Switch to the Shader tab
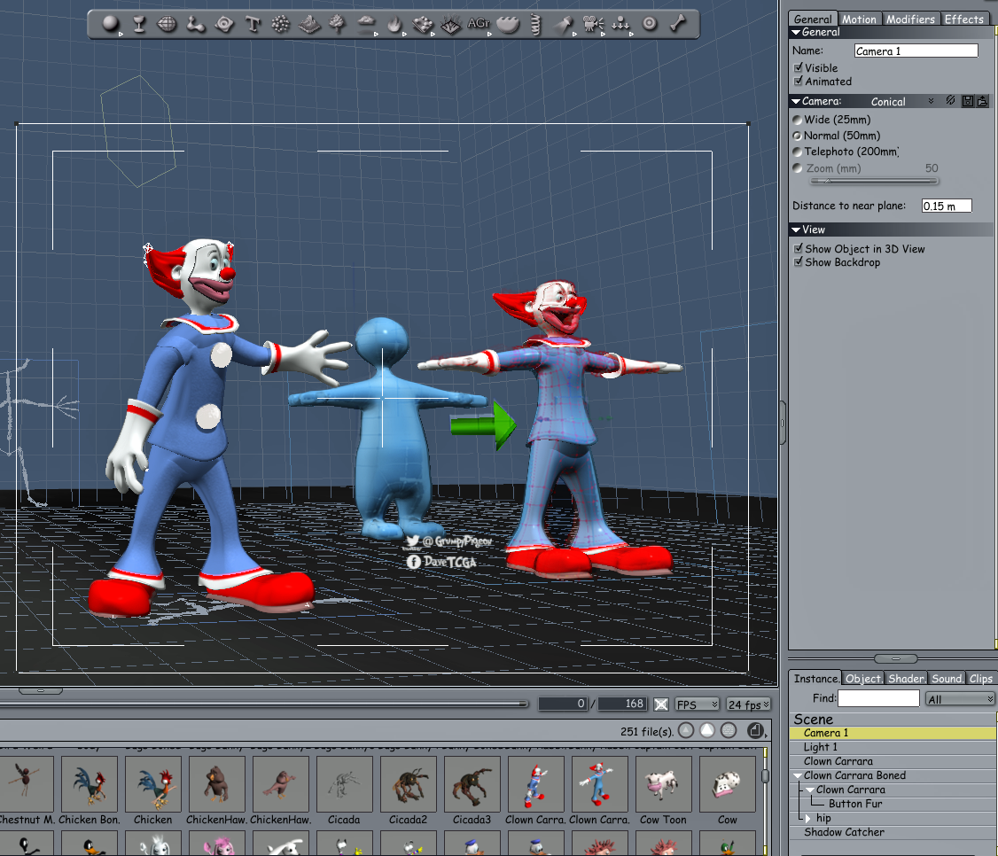 click(907, 679)
